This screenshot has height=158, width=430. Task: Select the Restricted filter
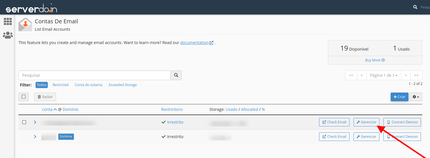point(61,85)
